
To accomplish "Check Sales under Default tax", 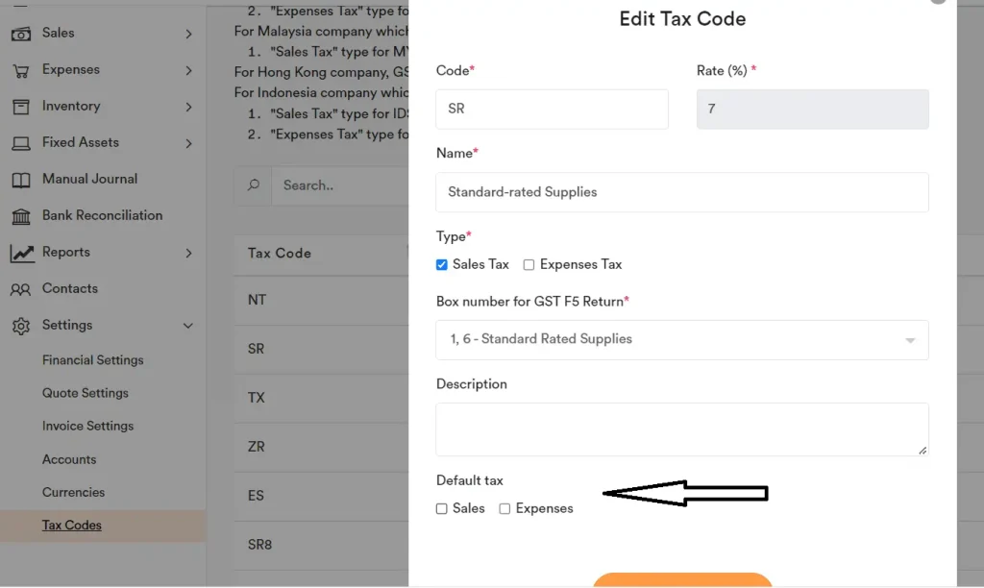I will (x=441, y=508).
